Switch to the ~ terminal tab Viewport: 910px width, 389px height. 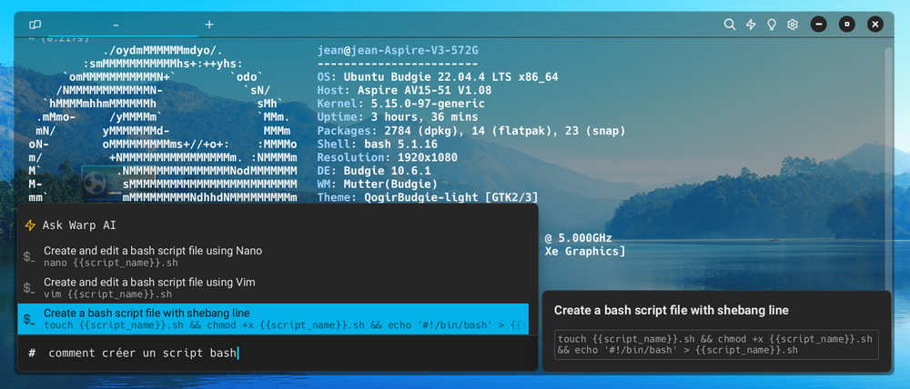tap(116, 25)
